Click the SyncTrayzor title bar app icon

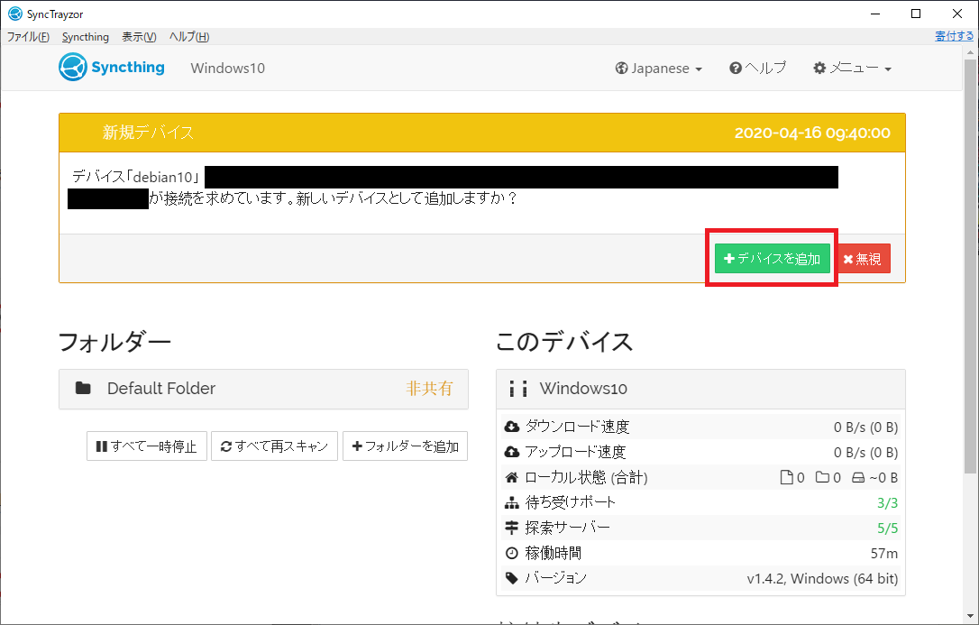(15, 14)
